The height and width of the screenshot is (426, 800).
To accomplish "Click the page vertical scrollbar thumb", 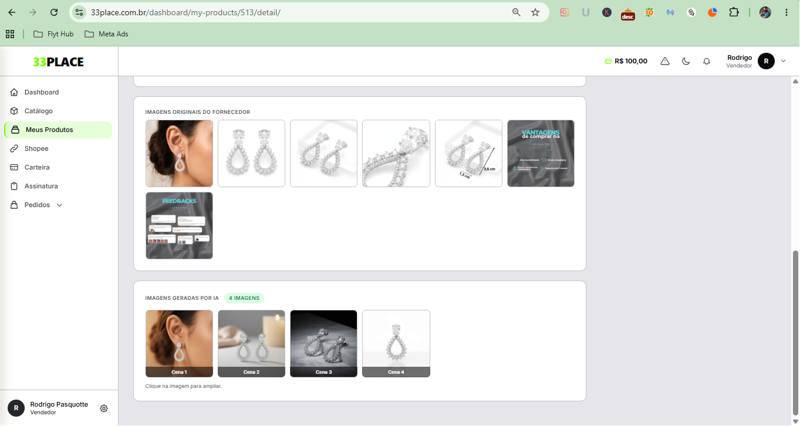I will [796, 333].
